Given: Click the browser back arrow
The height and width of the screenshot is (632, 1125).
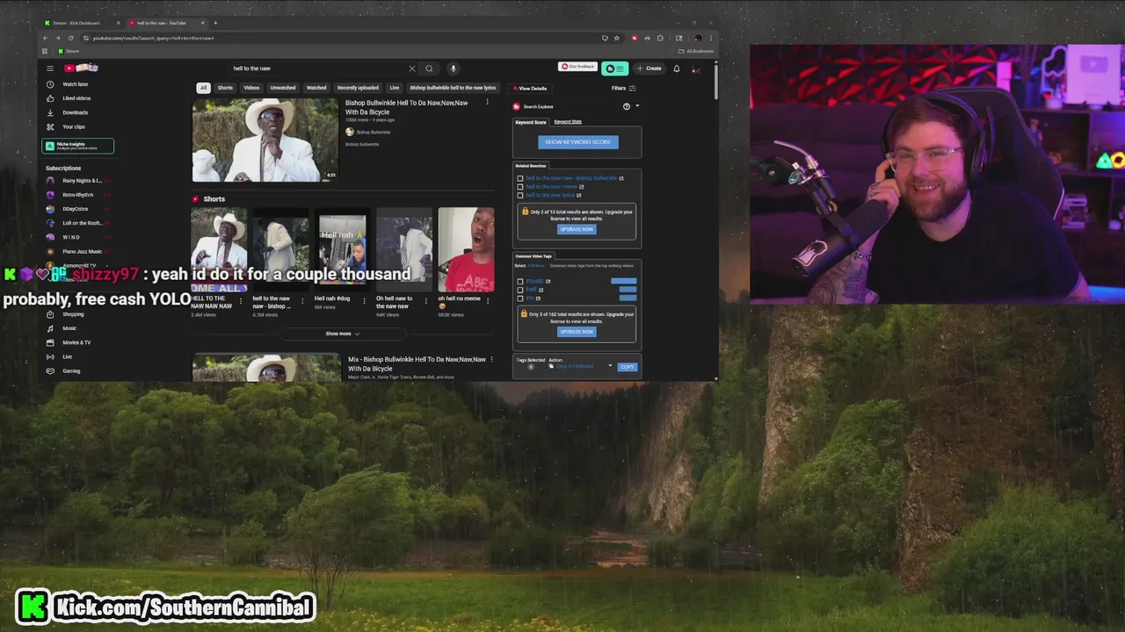Looking at the screenshot, I should click(x=46, y=38).
